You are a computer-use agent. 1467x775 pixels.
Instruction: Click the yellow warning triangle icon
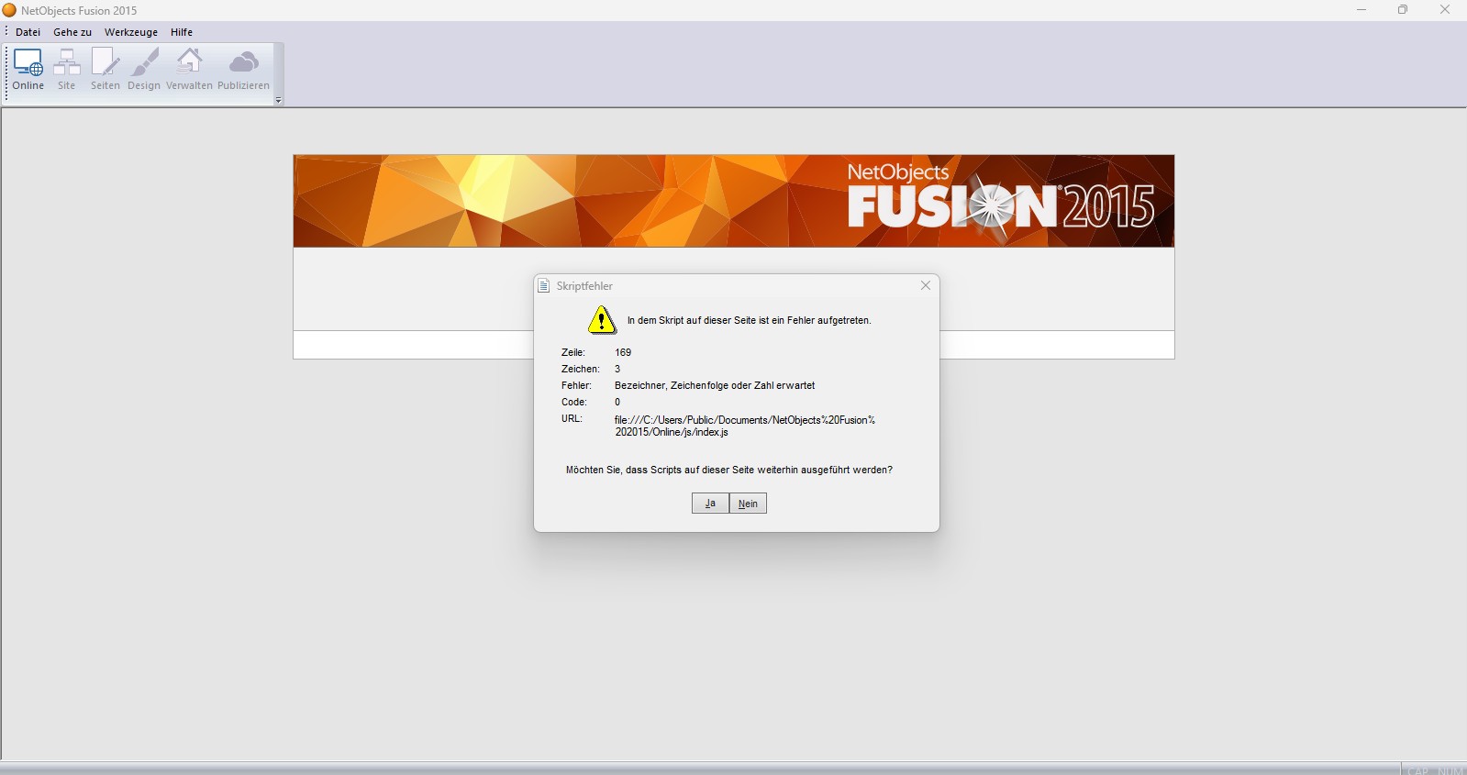point(602,320)
